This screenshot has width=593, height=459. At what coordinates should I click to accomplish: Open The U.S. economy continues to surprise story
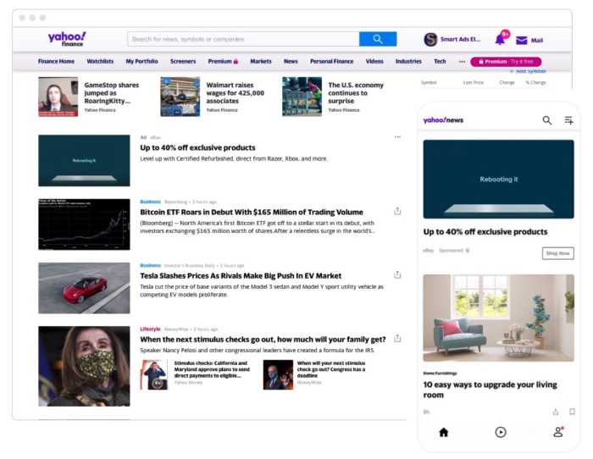click(x=356, y=93)
